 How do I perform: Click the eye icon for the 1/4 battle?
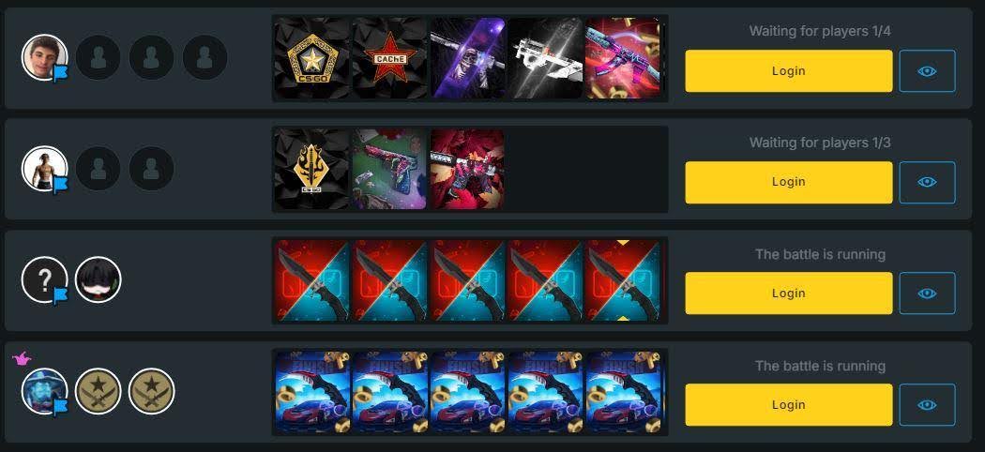[927, 71]
